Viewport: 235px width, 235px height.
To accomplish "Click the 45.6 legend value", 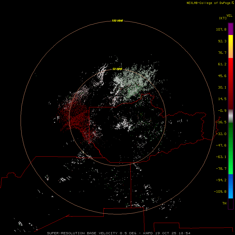I will point(222,76).
